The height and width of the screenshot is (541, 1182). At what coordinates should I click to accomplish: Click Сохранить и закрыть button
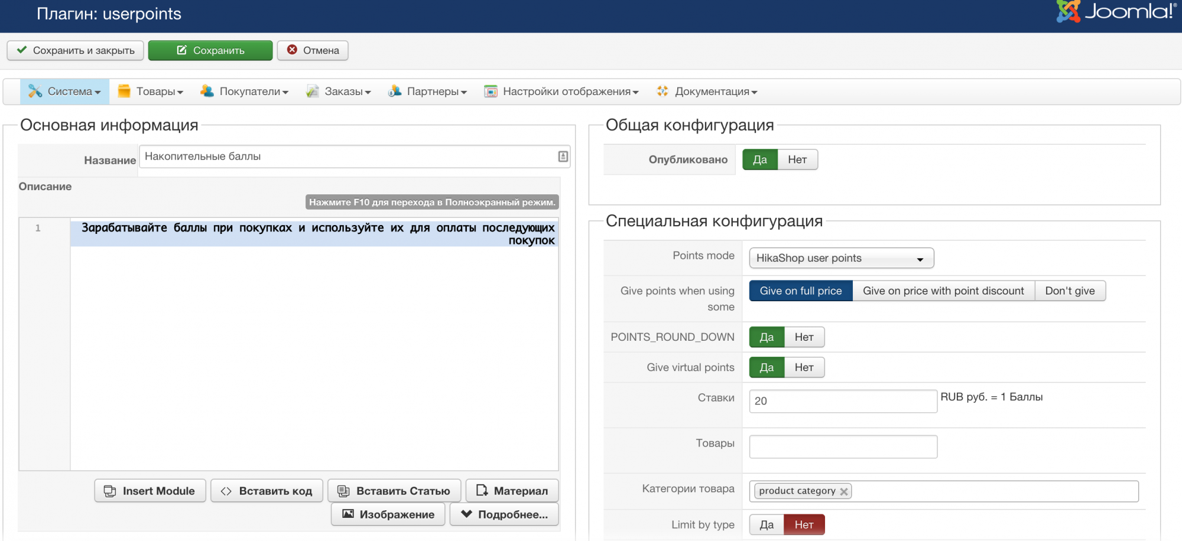75,50
